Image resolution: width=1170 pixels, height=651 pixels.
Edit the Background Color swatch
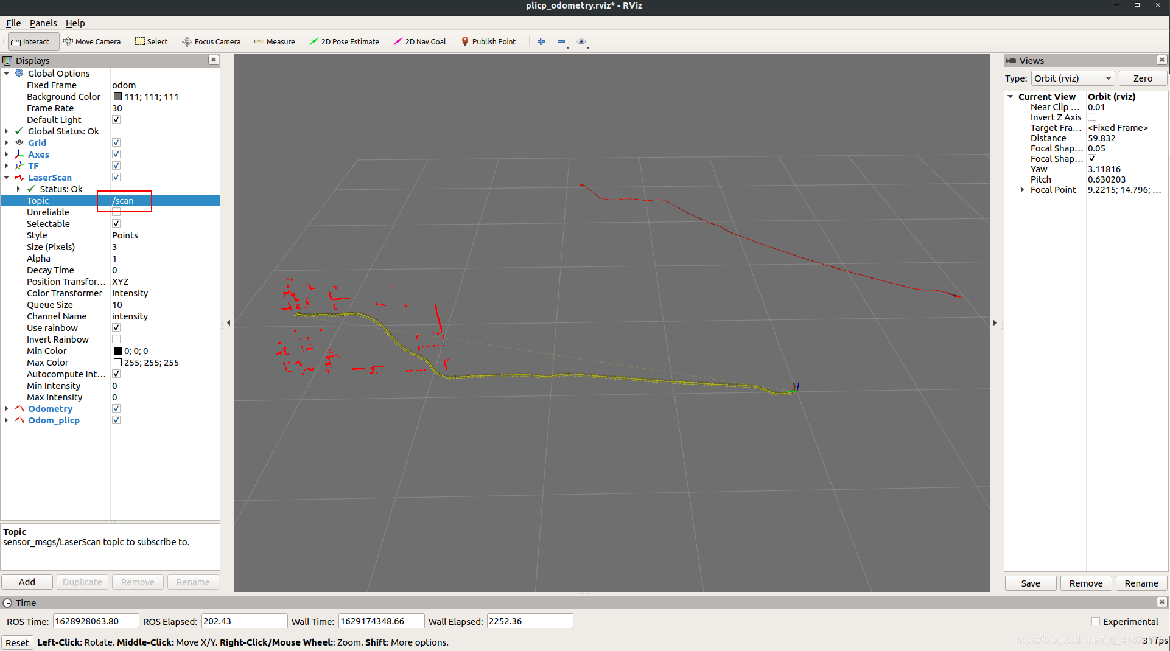[117, 96]
